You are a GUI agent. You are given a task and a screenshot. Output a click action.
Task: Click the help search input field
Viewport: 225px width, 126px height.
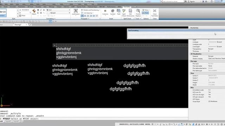pos(173,1)
